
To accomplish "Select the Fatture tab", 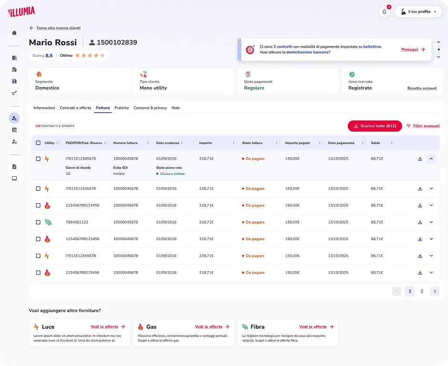I will [103, 108].
